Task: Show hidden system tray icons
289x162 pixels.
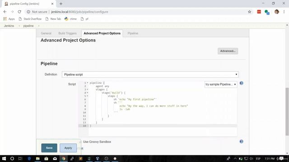Action: 235,158
